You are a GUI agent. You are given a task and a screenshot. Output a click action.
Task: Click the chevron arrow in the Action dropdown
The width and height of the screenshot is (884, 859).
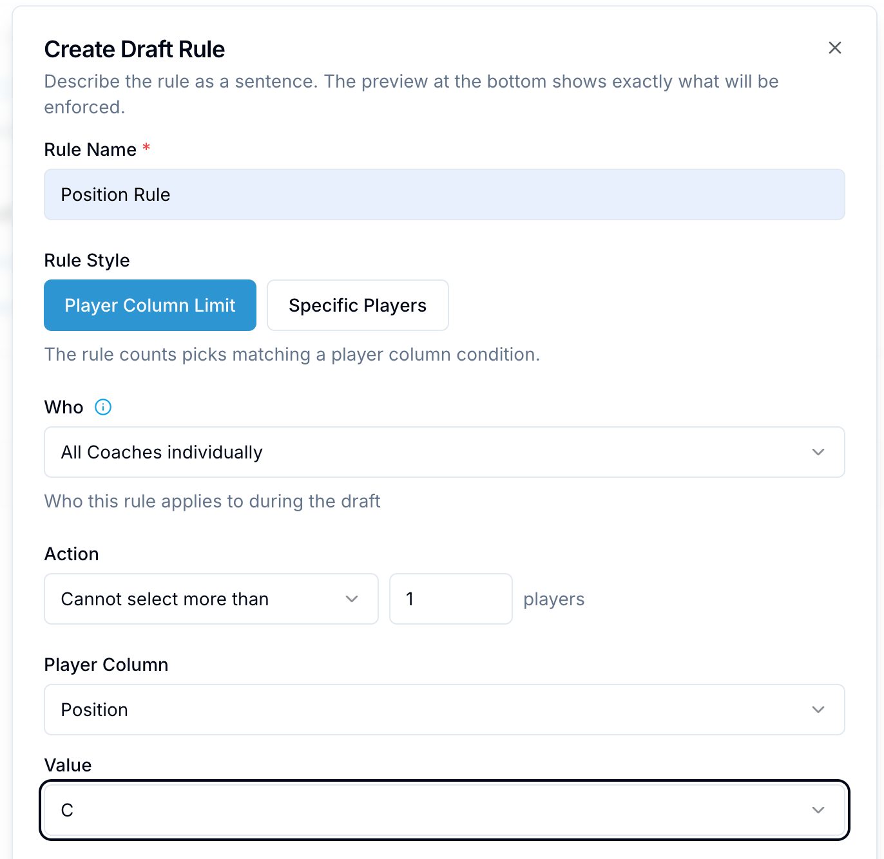click(x=352, y=599)
